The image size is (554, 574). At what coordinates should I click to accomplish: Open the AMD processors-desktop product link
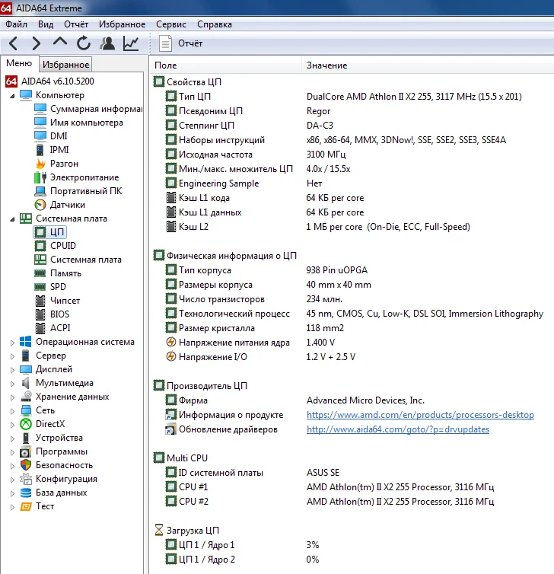click(420, 415)
